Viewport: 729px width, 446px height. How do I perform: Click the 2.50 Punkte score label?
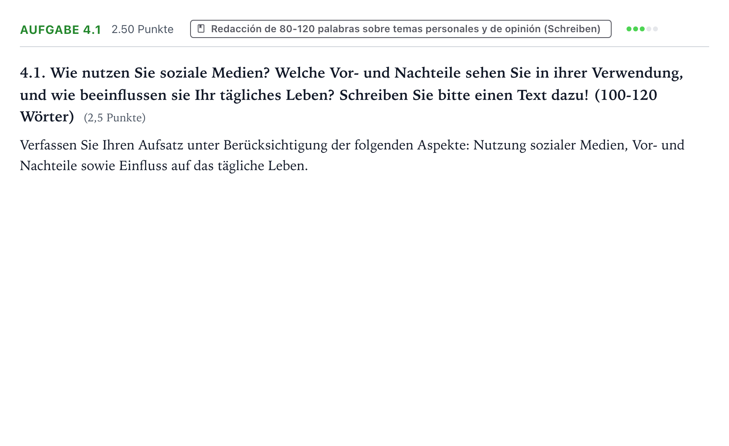coord(143,29)
